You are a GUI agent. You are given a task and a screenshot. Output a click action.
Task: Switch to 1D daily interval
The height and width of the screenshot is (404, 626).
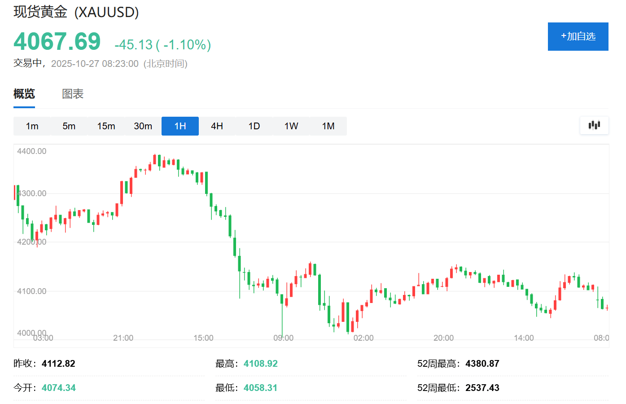254,126
